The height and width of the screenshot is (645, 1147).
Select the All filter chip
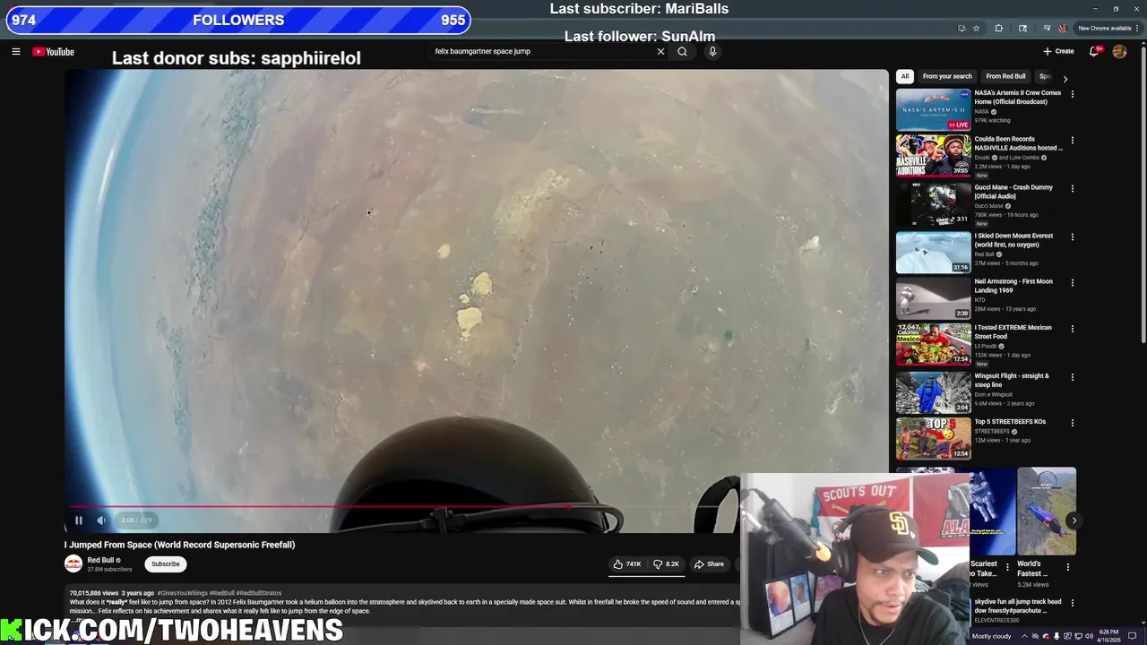pos(905,76)
